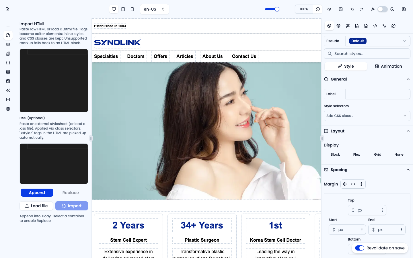
Task: Select Grid display option
Action: pyautogui.click(x=378, y=155)
